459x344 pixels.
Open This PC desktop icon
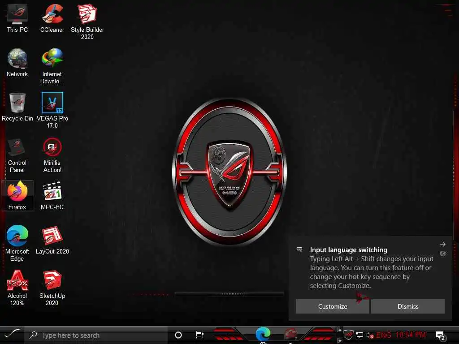click(17, 18)
